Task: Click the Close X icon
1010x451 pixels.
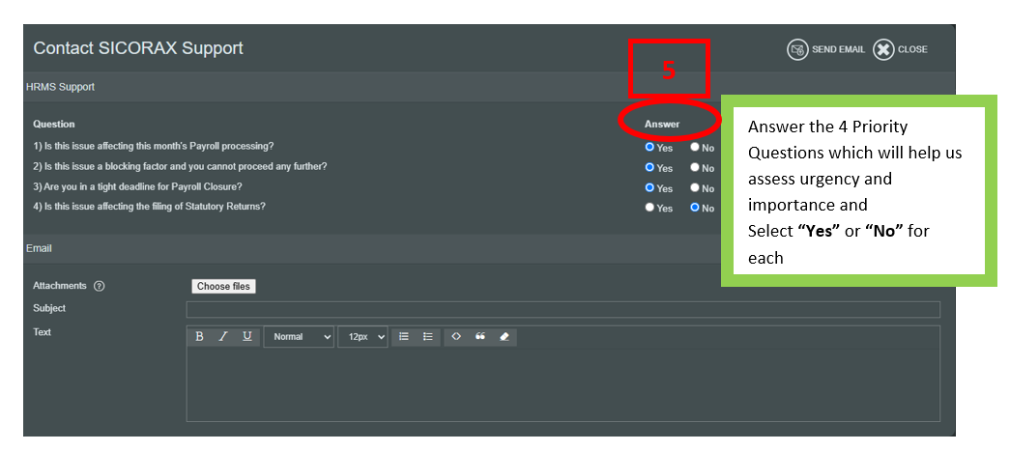Action: tap(883, 49)
